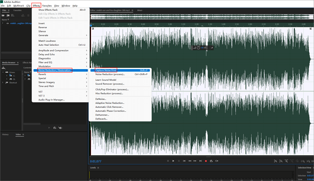Move playhead to next marker button

click(201, 161)
